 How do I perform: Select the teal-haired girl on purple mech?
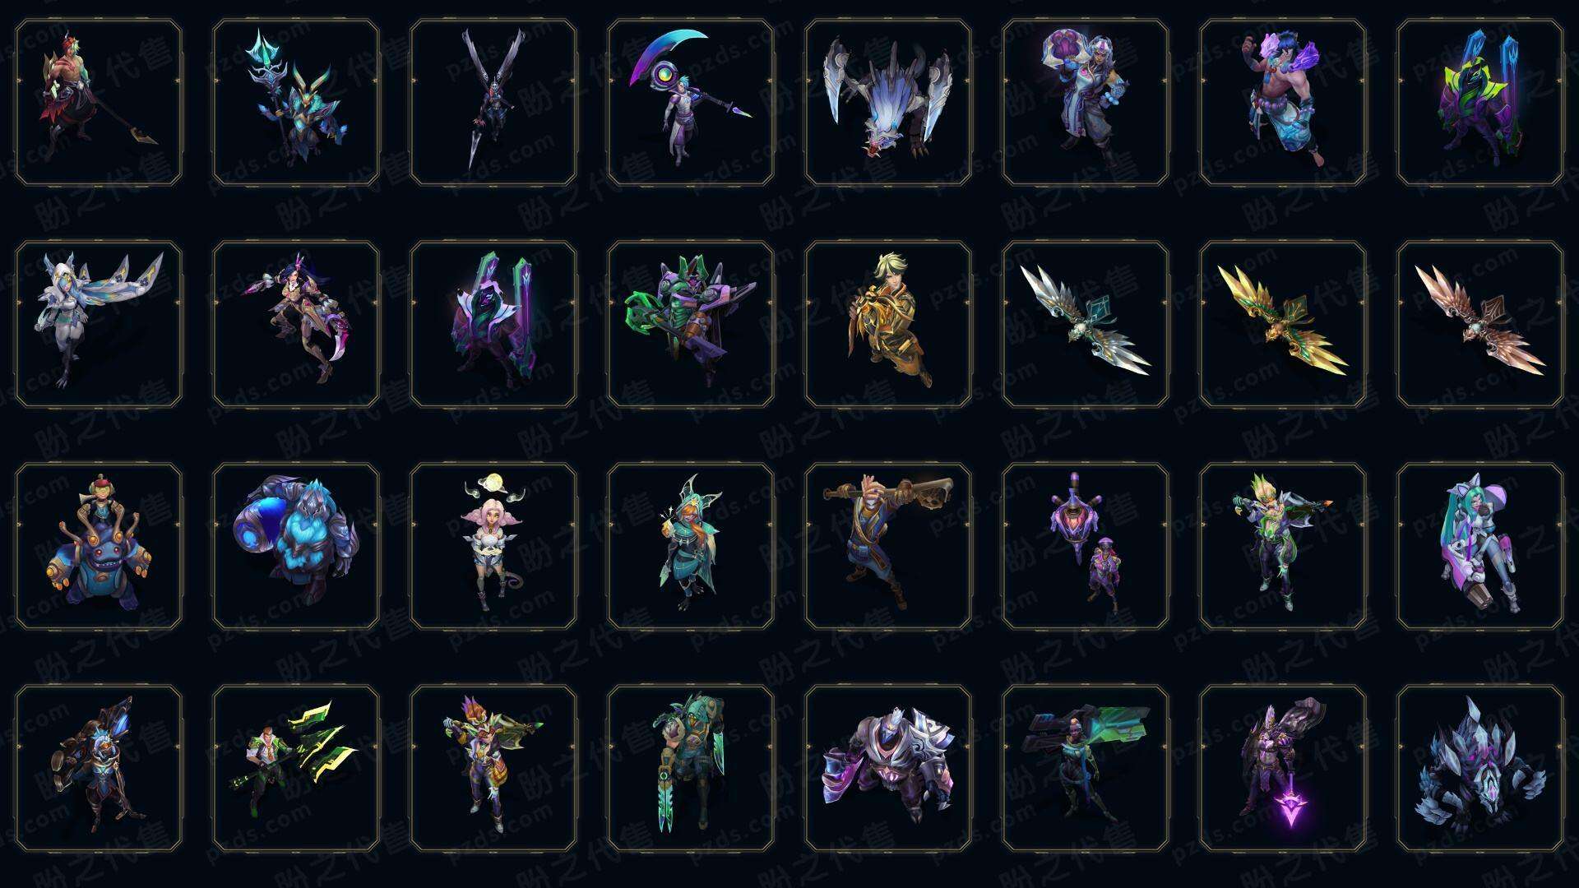1480,546
